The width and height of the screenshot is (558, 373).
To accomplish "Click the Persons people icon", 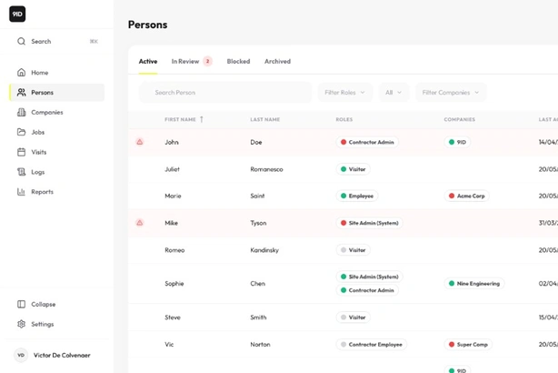I will coord(21,92).
